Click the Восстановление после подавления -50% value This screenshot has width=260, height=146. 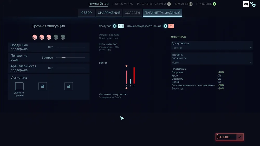point(220,85)
